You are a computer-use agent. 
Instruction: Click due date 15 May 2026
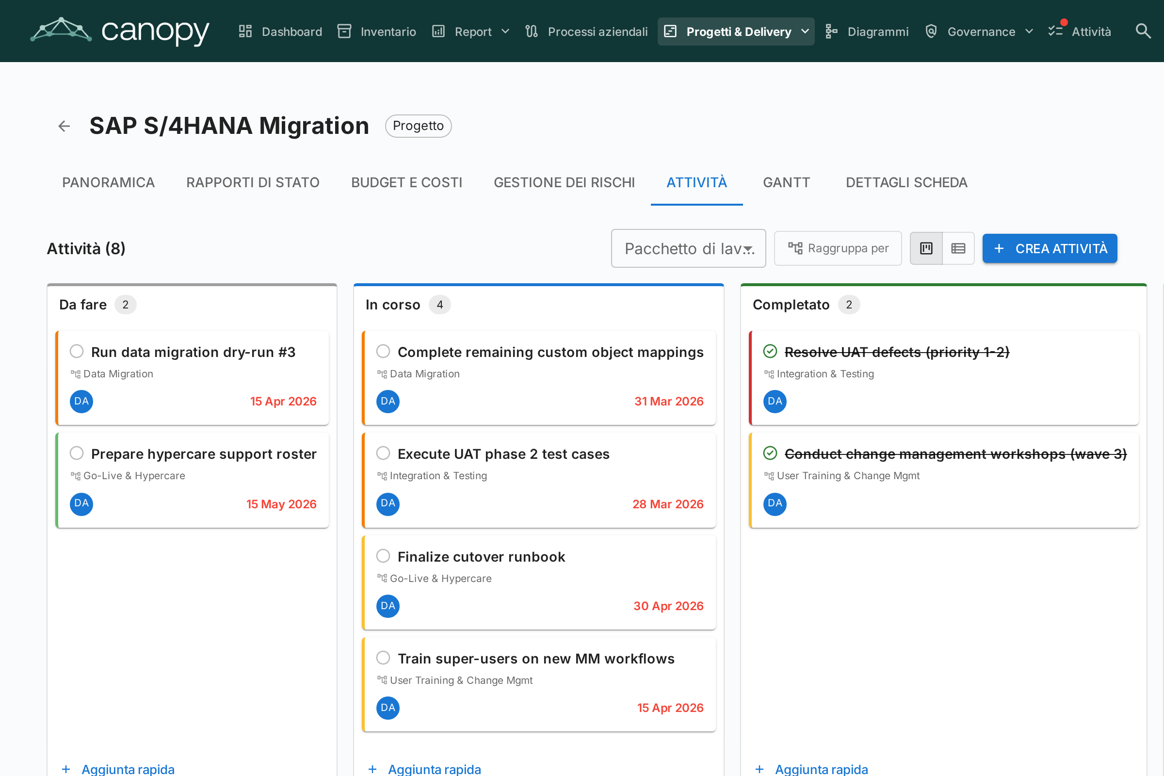(x=282, y=504)
